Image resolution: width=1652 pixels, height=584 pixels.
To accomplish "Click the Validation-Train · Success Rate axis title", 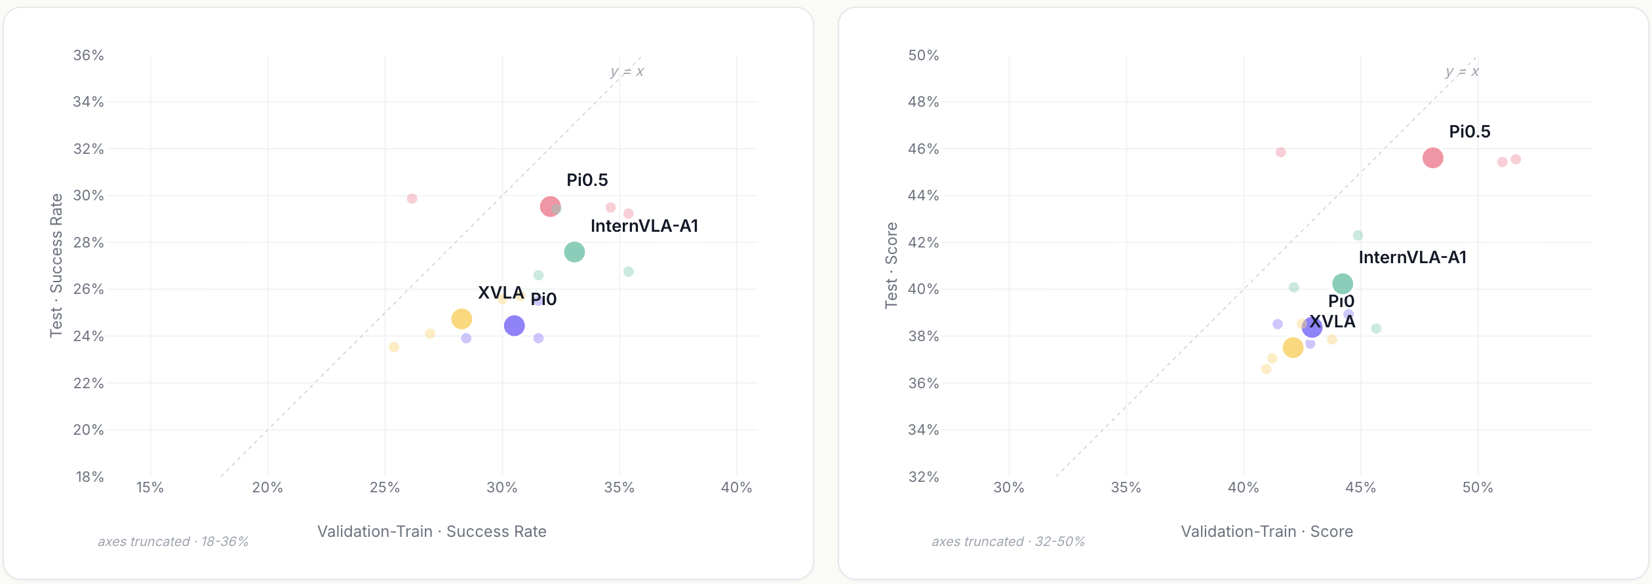I will click(x=432, y=532).
